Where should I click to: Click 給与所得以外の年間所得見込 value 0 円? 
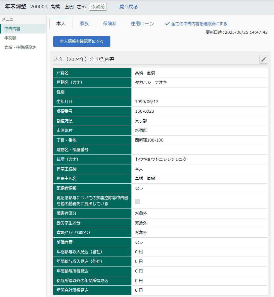(x=139, y=281)
